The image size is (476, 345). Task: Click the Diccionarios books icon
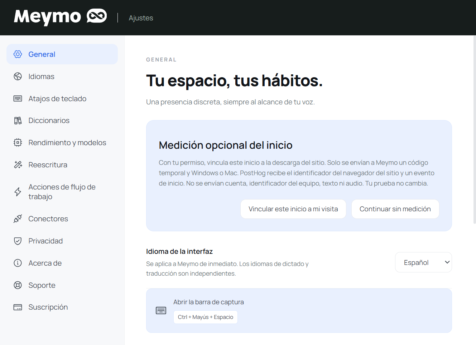pyautogui.click(x=18, y=120)
